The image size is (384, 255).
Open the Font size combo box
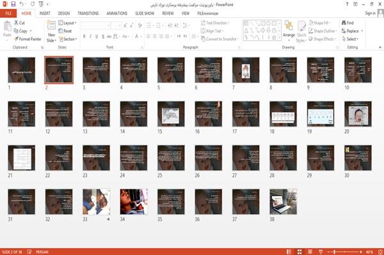click(x=116, y=26)
